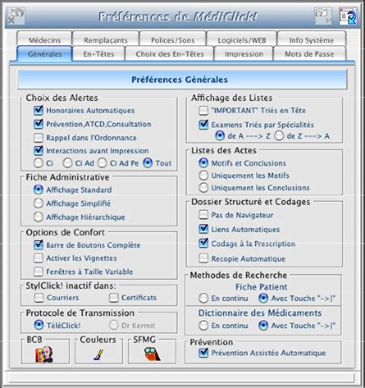Select de A ---> Z sort order
The width and height of the screenshot is (365, 388).
[220, 135]
